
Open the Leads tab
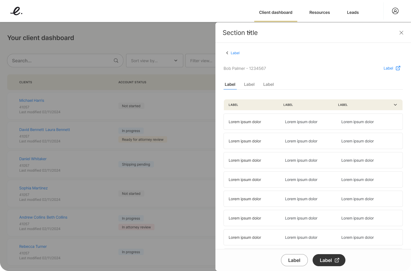[353, 12]
